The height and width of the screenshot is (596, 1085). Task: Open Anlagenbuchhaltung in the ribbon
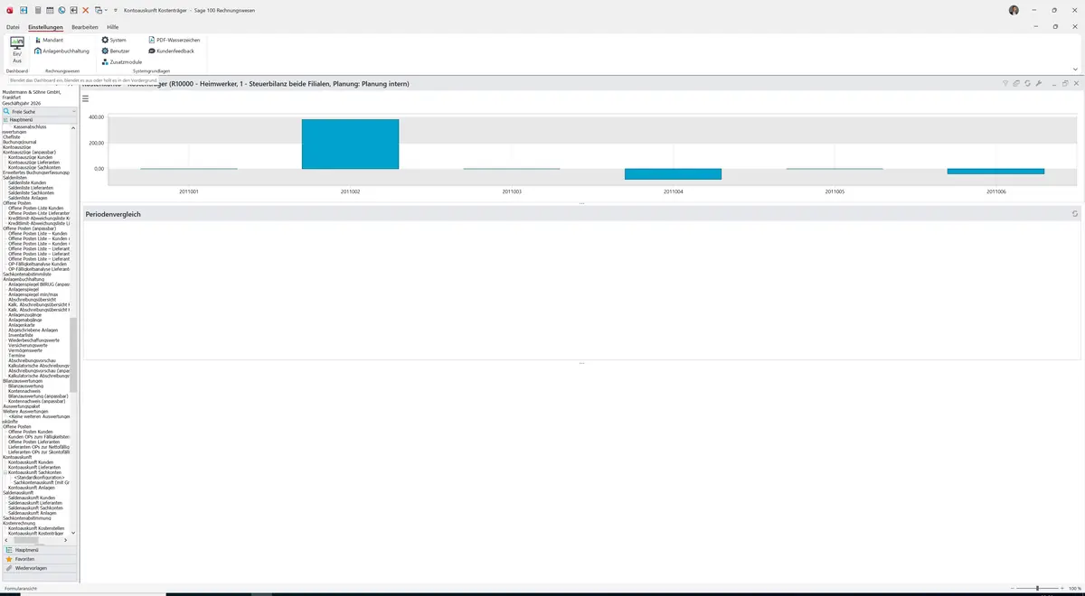click(61, 51)
